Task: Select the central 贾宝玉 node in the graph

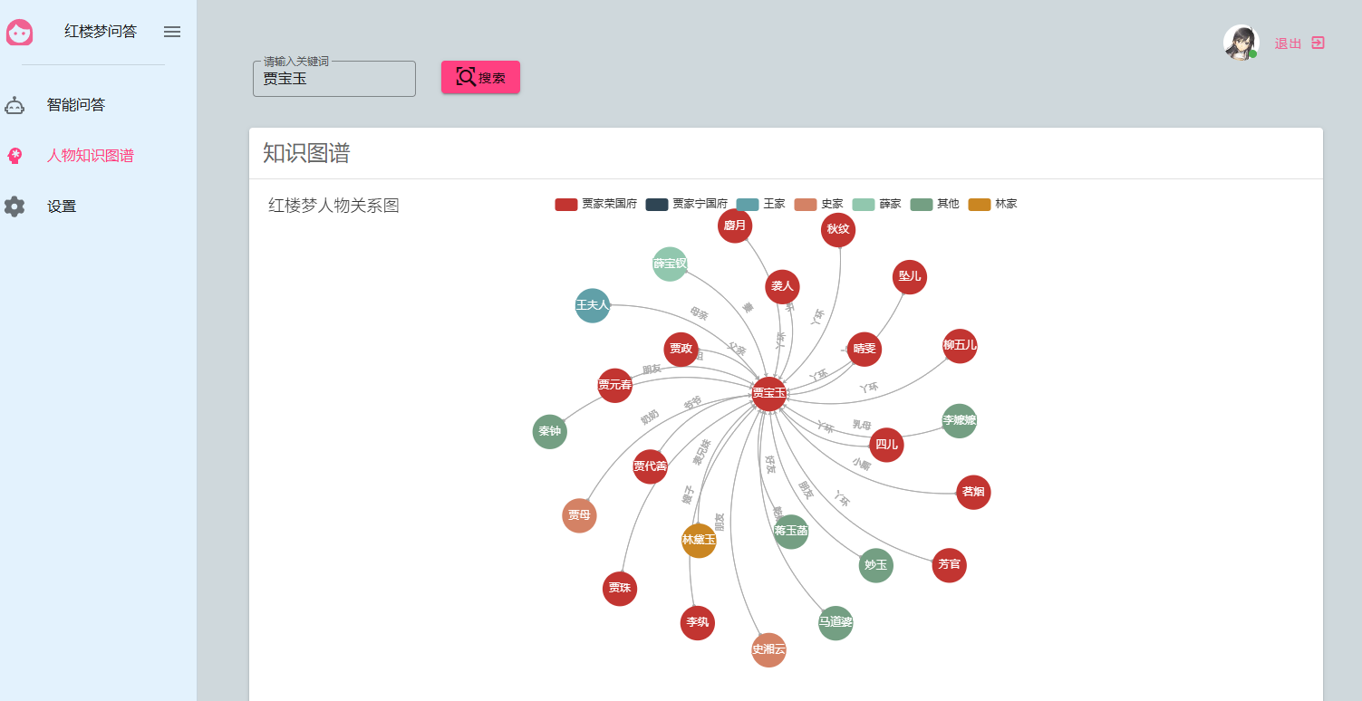Action: (767, 394)
